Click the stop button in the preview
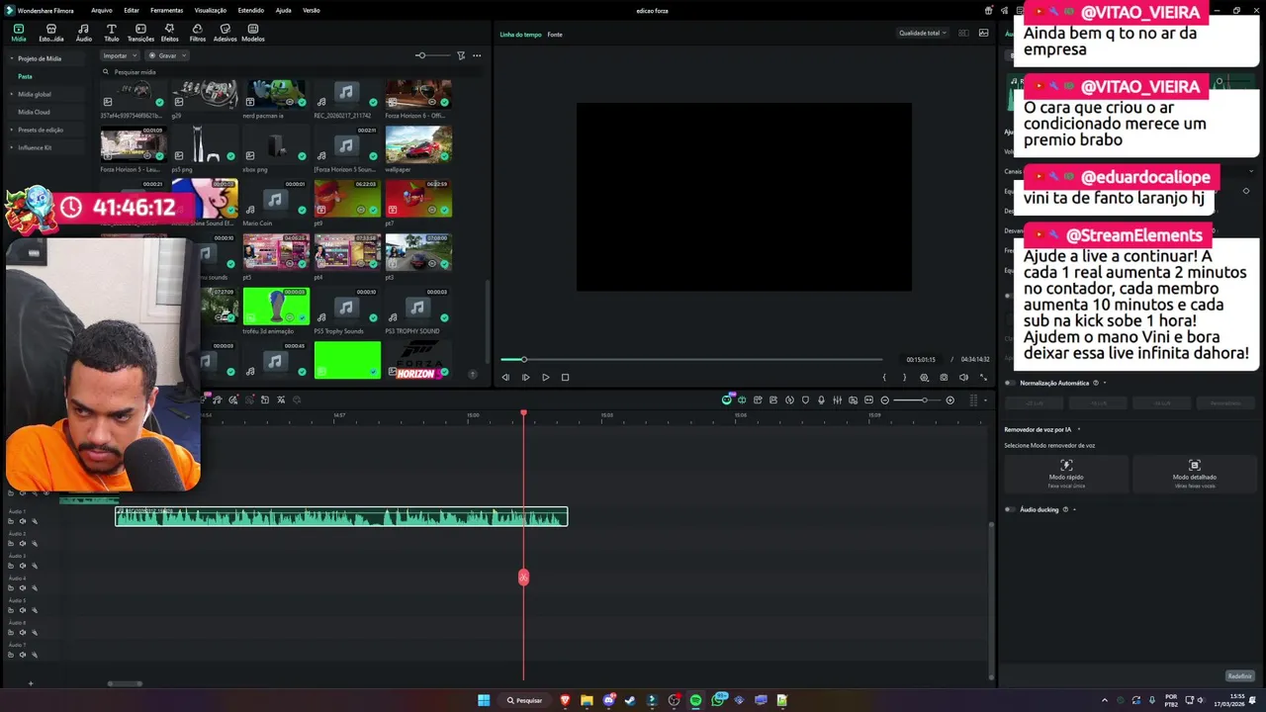Image resolution: width=1266 pixels, height=712 pixels. click(565, 377)
